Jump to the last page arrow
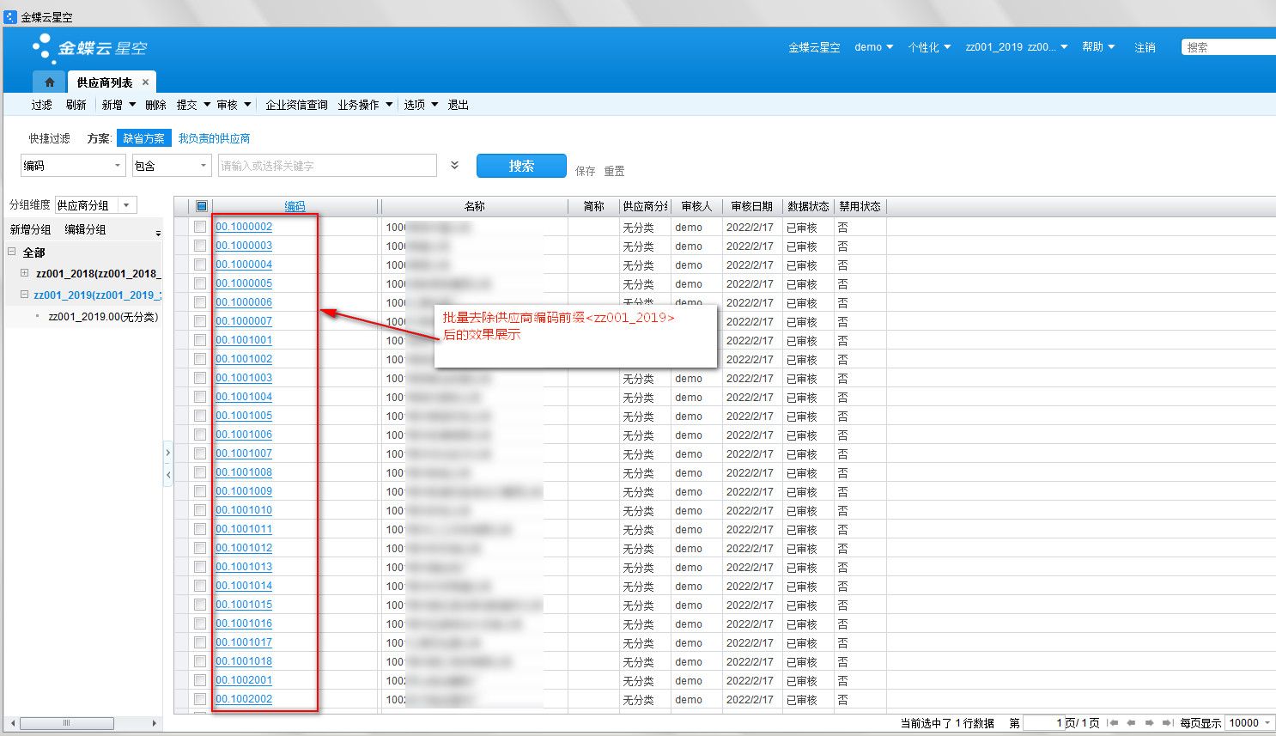Screen dimensions: 1276x736 point(1167,723)
